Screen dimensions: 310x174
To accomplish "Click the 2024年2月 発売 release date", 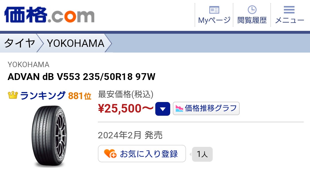I will pos(130,135).
